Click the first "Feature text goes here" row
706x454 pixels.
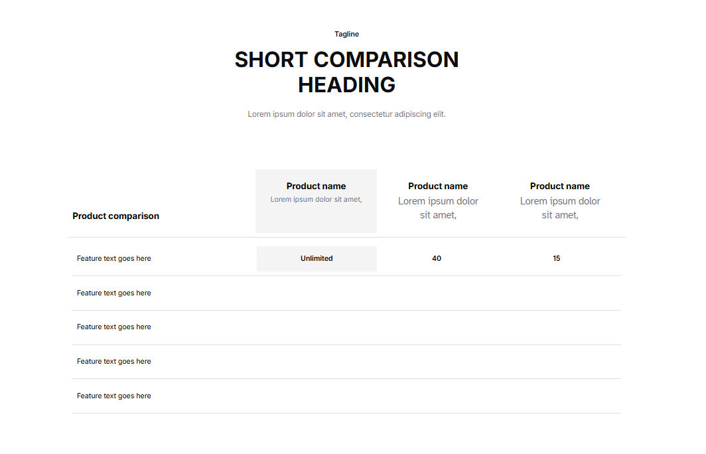[114, 259]
